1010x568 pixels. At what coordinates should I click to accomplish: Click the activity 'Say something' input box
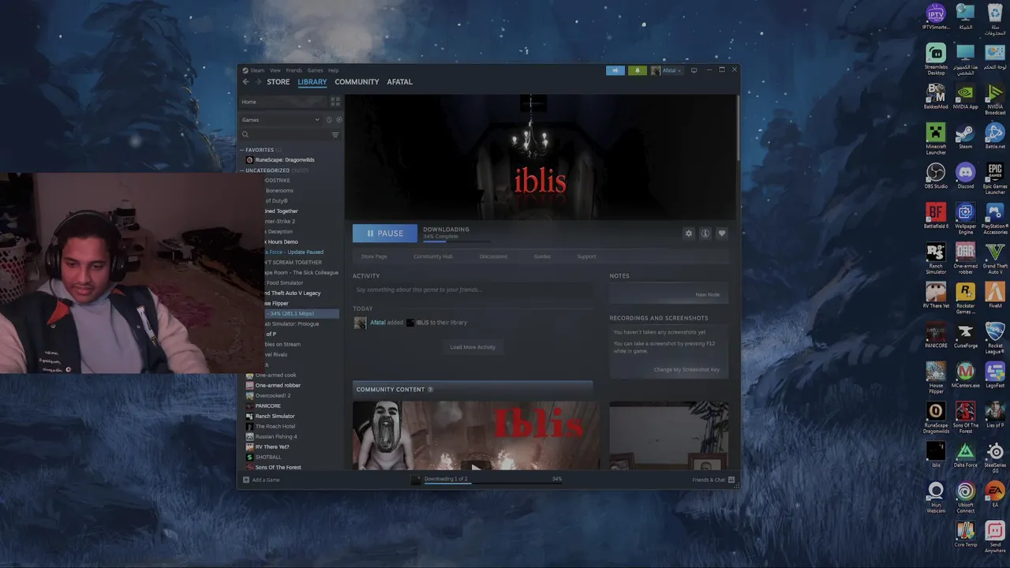473,290
